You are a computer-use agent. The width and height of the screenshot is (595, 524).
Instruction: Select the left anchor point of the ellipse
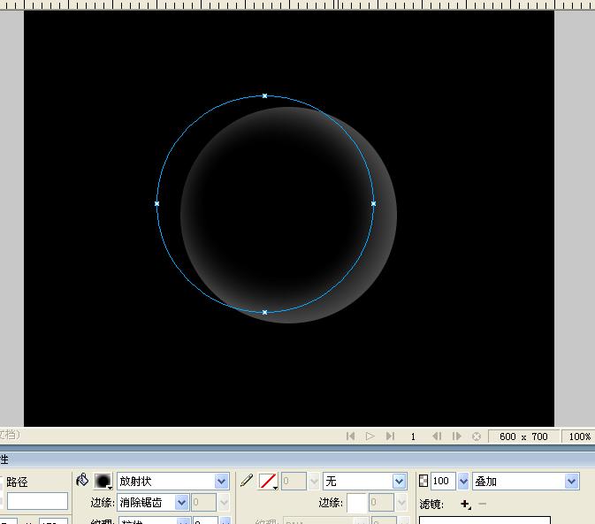coord(157,203)
